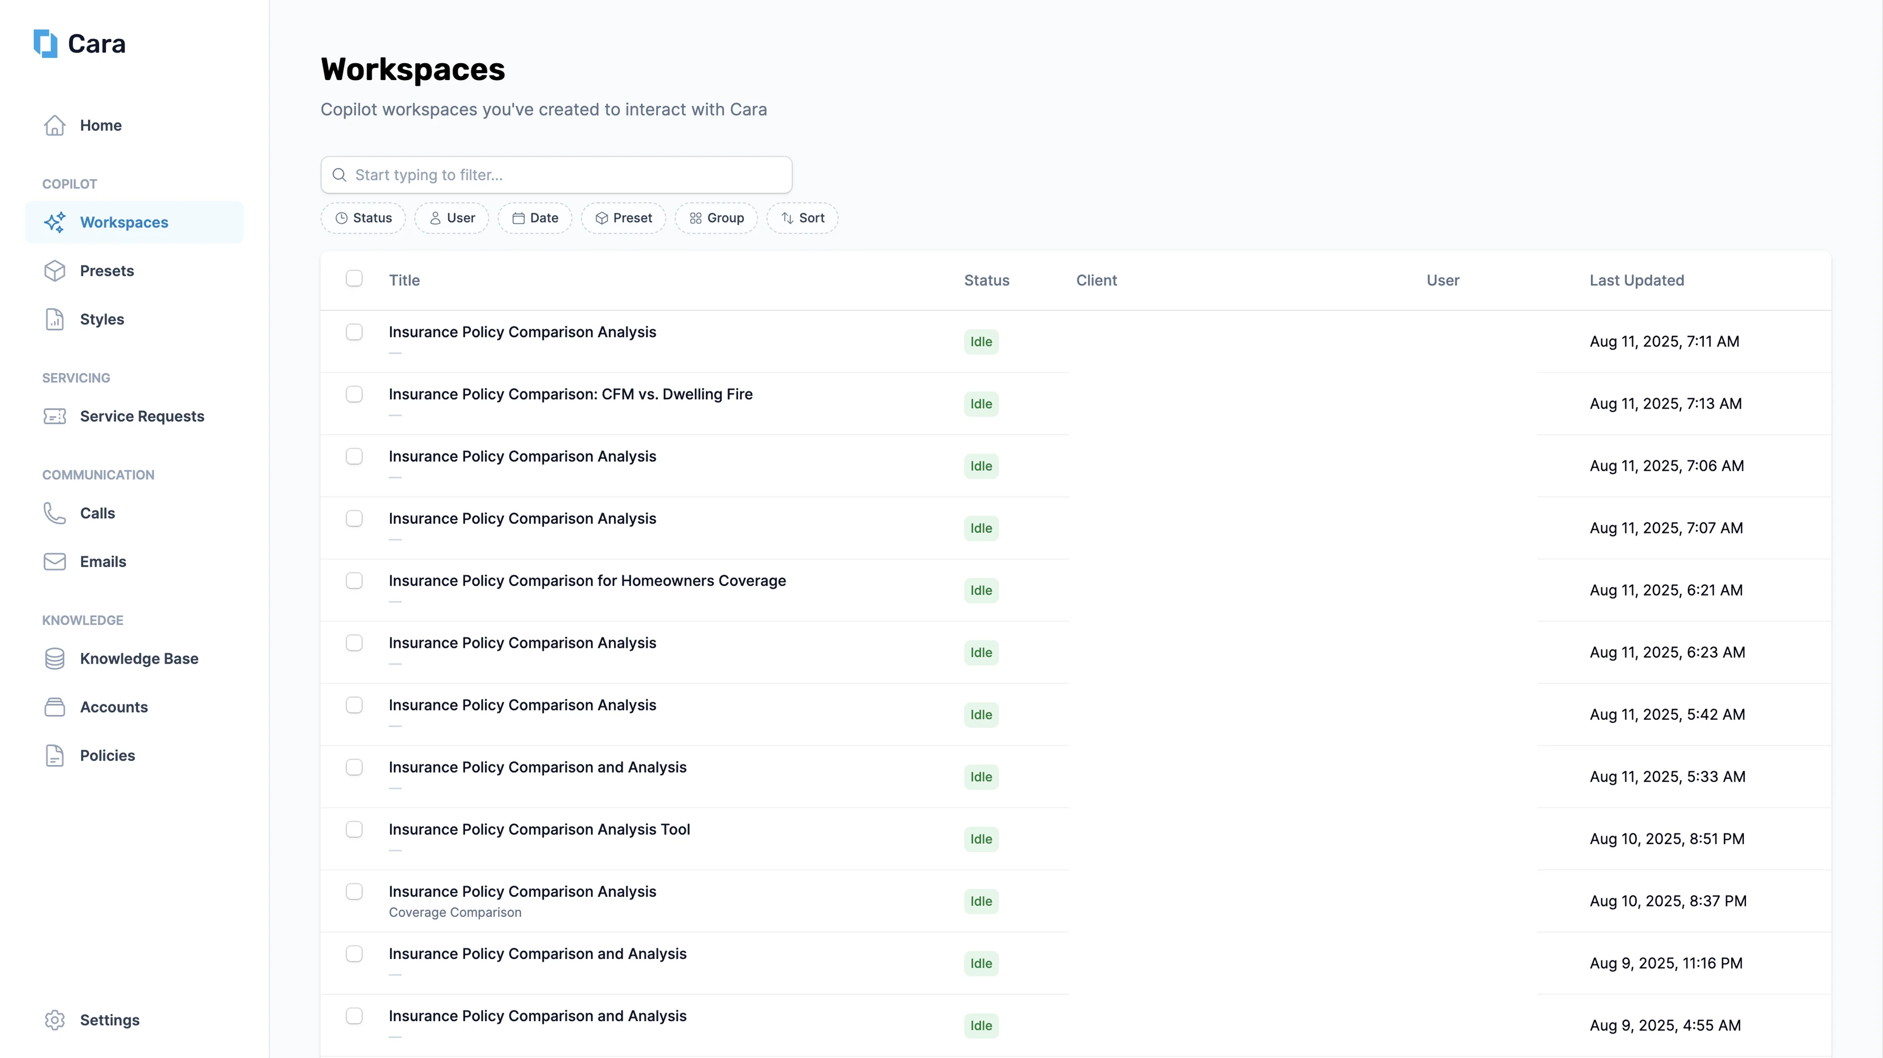This screenshot has height=1058, width=1883.
Task: Open the workspace updated Aug 11, 5:33 AM
Action: coord(537,767)
